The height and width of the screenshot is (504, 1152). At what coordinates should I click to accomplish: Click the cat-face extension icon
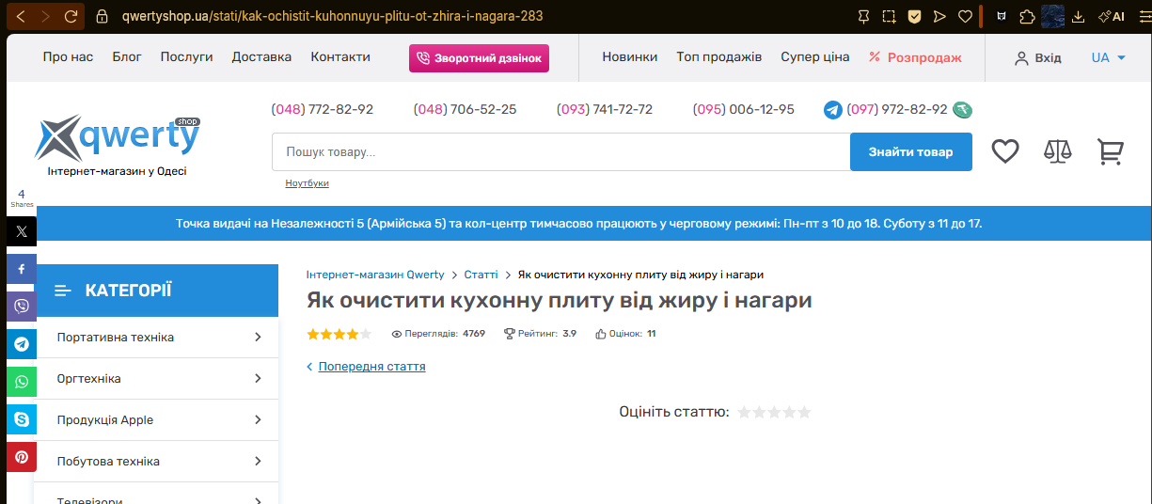pos(1002,16)
